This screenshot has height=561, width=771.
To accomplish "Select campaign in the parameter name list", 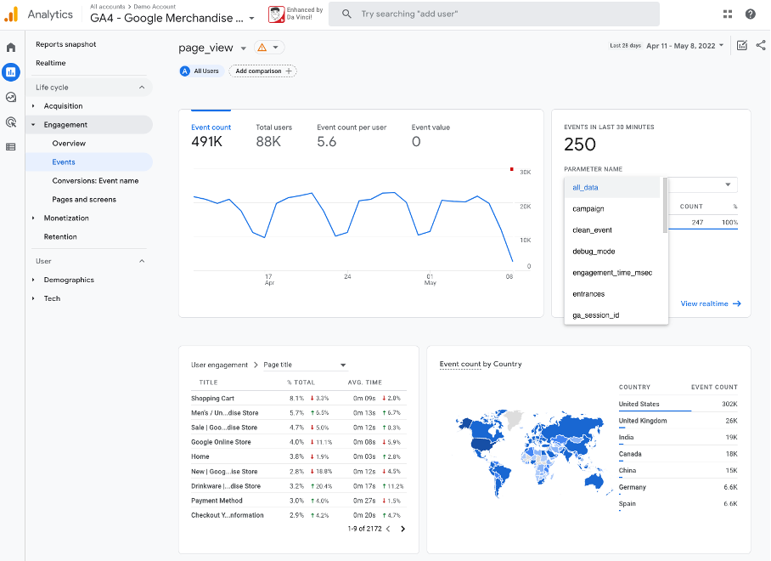I will click(x=588, y=208).
